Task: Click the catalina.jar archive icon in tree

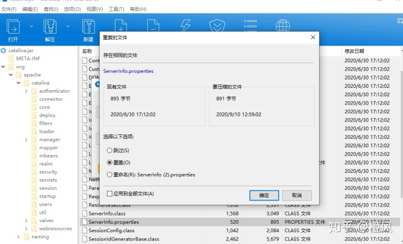Action: pyautogui.click(x=3, y=50)
